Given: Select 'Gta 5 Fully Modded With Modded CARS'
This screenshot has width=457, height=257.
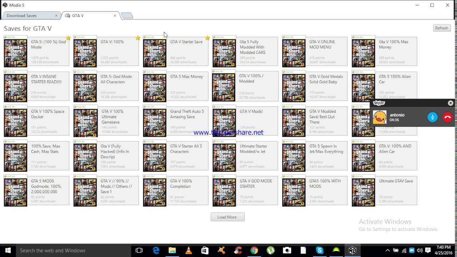Looking at the screenshot, I should pos(245,51).
